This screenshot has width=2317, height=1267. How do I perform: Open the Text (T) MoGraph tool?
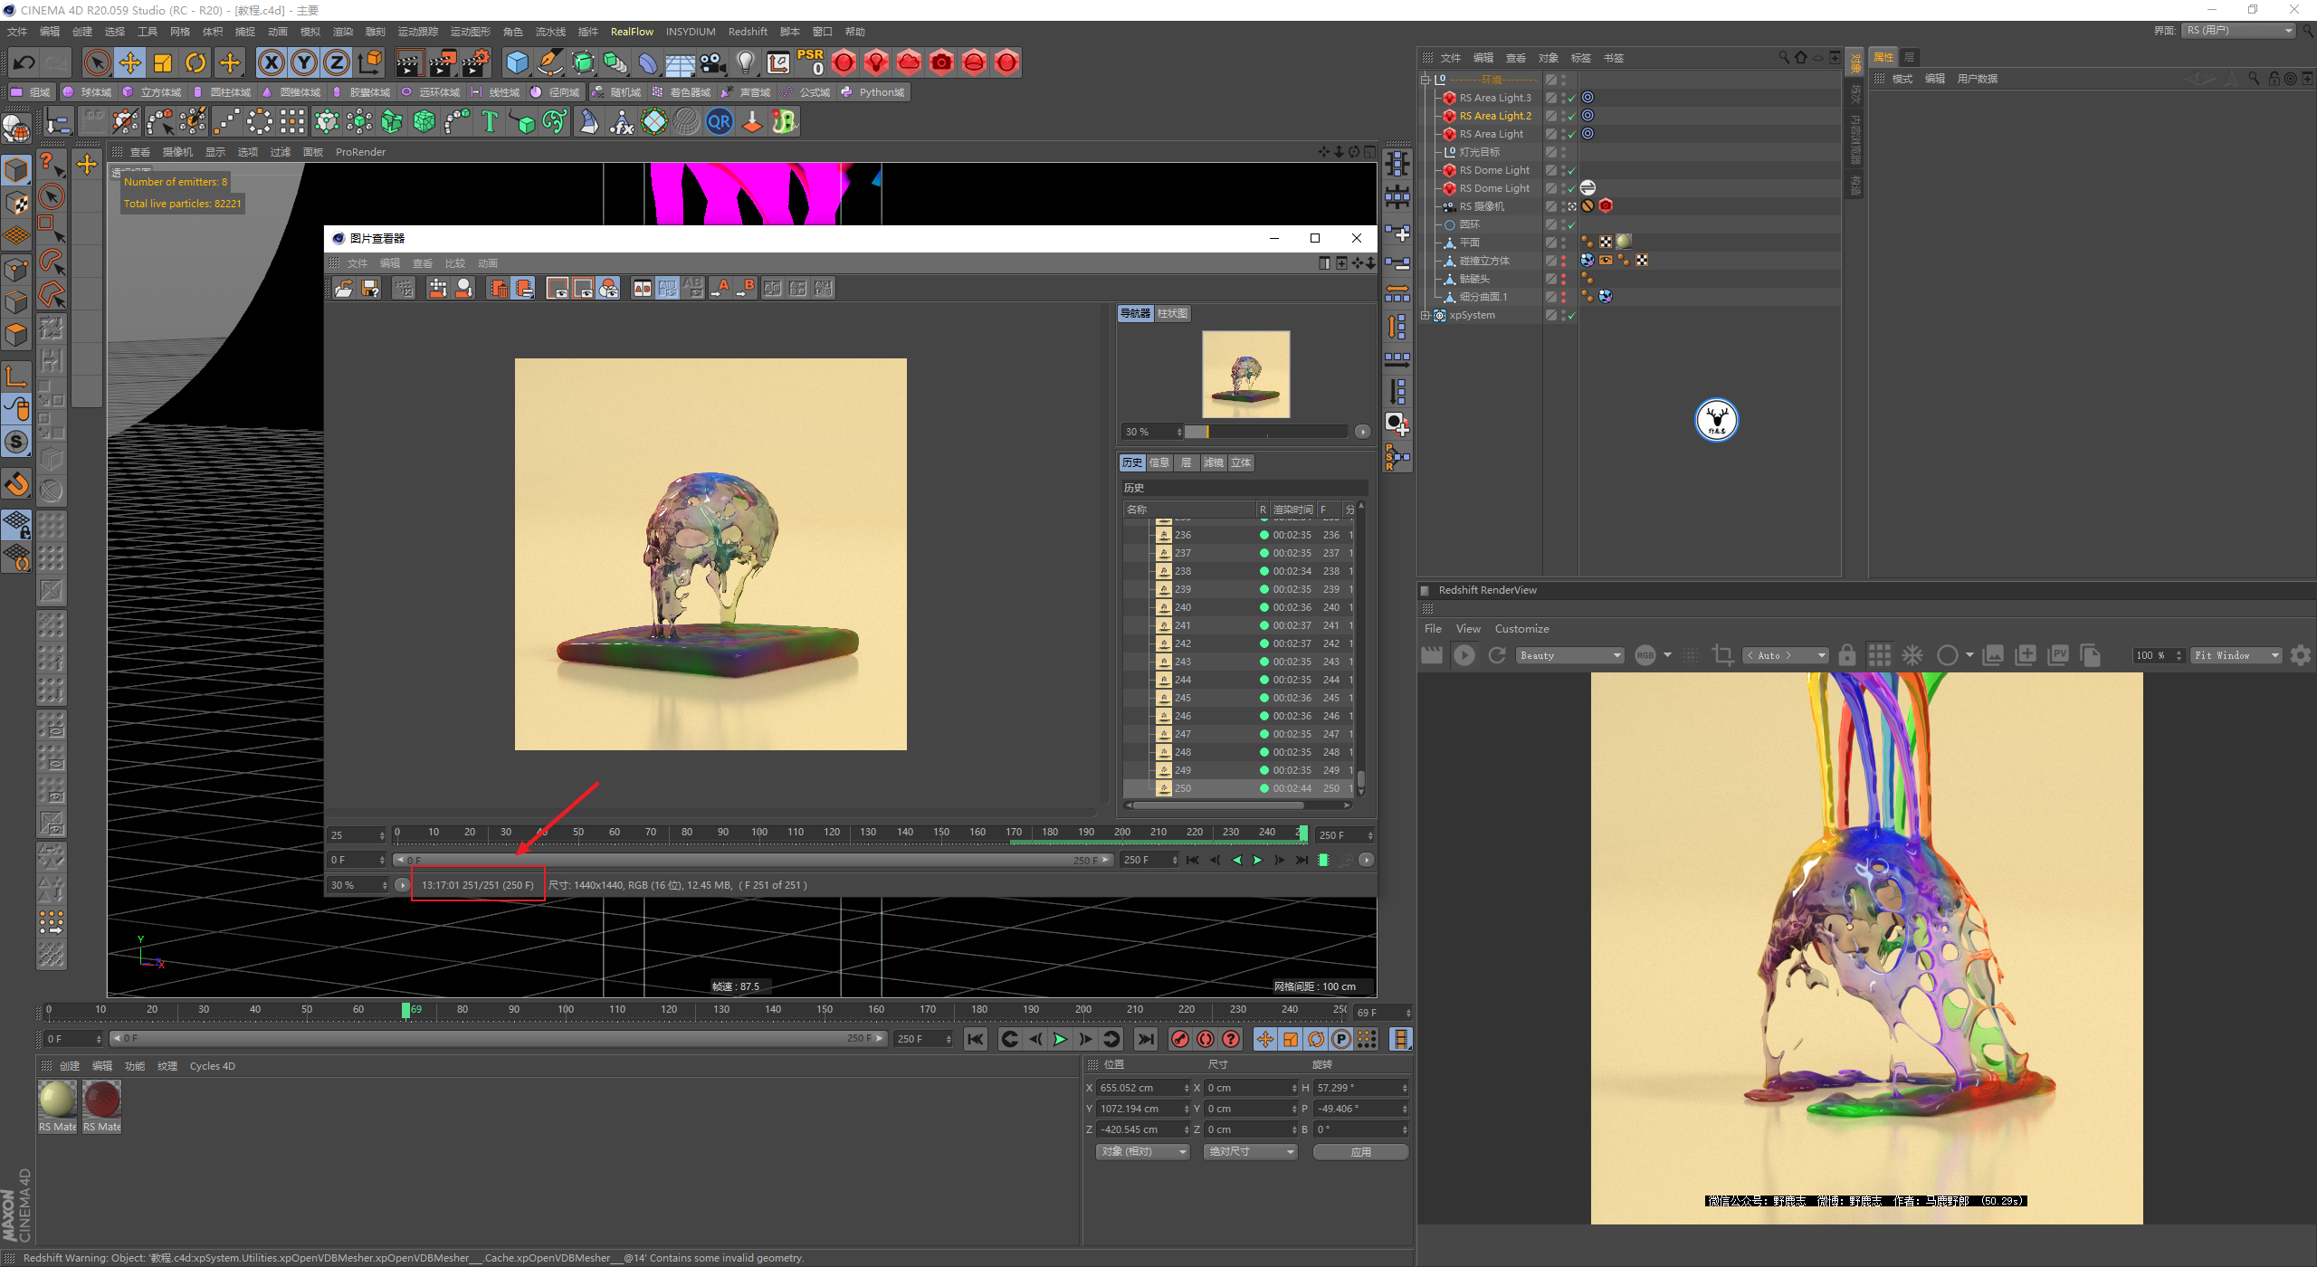coord(490,121)
